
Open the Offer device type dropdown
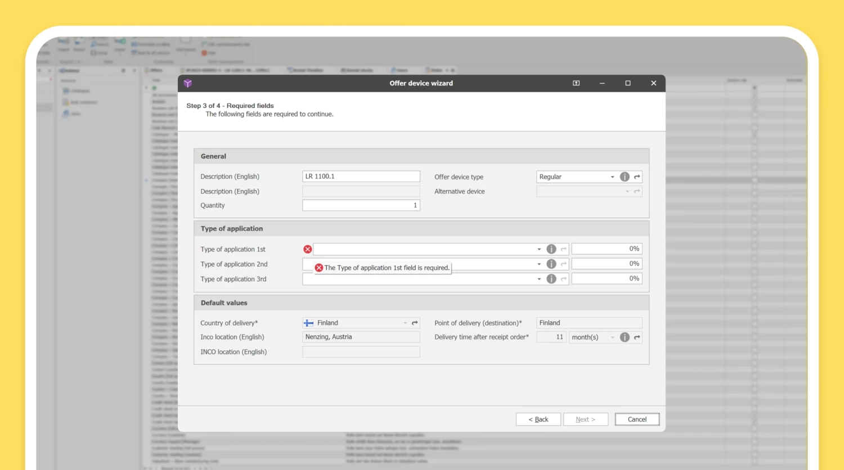612,177
